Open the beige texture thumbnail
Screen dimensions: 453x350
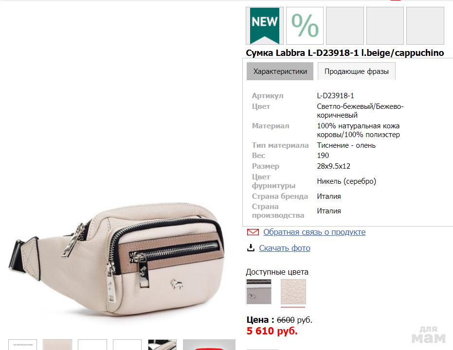(57, 345)
